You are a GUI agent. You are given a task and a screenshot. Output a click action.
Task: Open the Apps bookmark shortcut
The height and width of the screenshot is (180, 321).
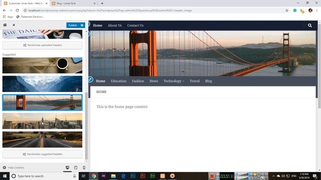coord(8,16)
